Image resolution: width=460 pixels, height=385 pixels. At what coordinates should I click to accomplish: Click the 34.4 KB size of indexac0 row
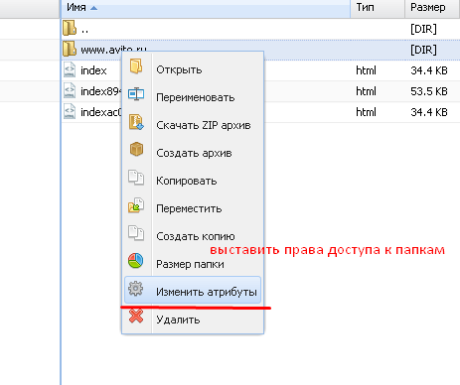pyautogui.click(x=429, y=112)
